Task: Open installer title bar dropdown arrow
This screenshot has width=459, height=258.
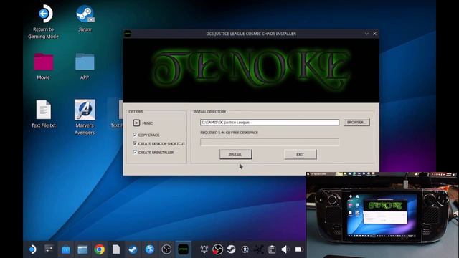Action: 366,34
